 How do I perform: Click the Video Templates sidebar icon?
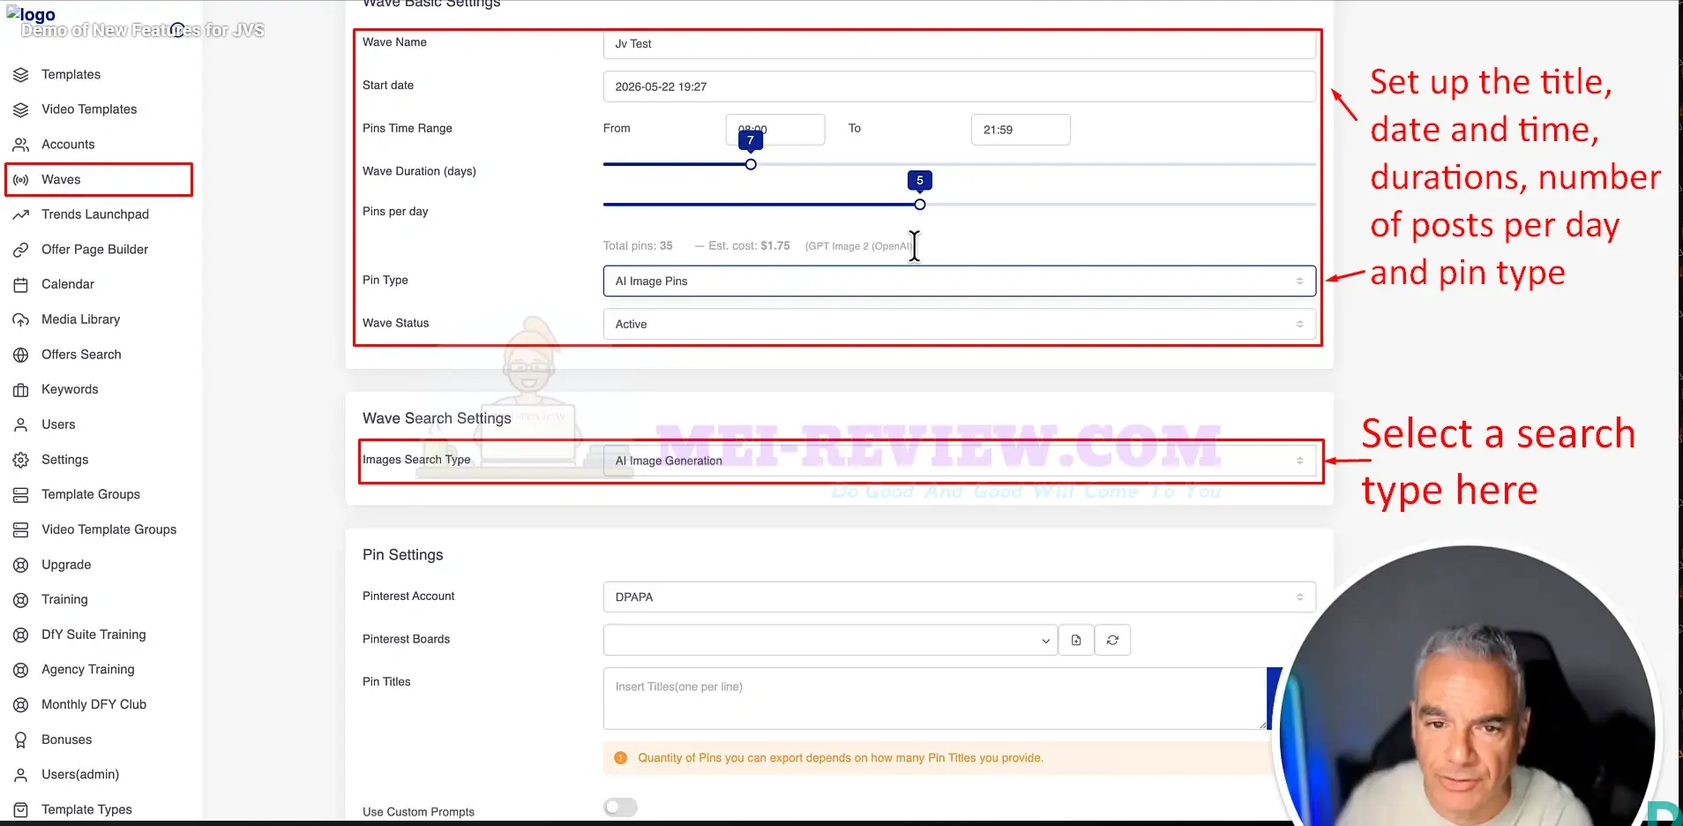pyautogui.click(x=21, y=109)
